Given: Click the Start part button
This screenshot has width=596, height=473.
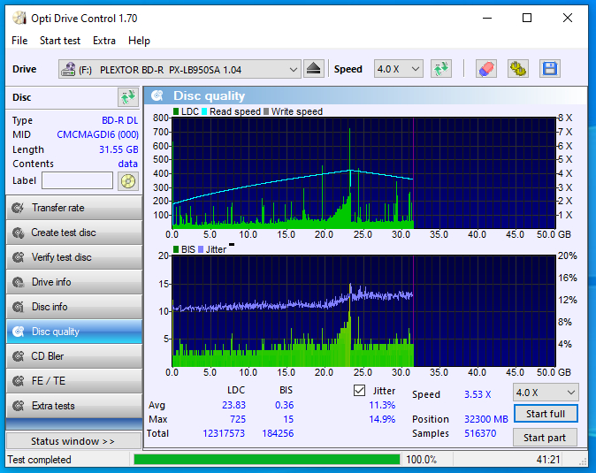Looking at the screenshot, I should (545, 438).
